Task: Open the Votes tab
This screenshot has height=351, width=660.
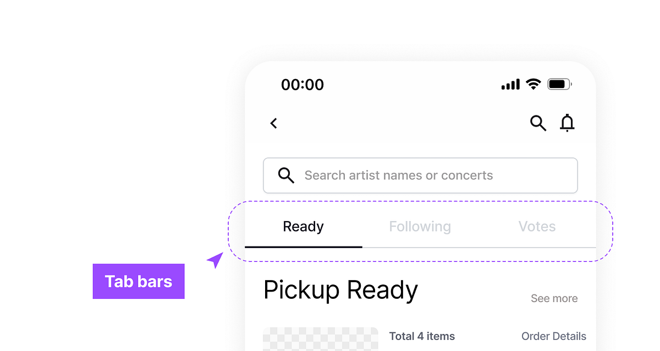Action: click(x=536, y=226)
